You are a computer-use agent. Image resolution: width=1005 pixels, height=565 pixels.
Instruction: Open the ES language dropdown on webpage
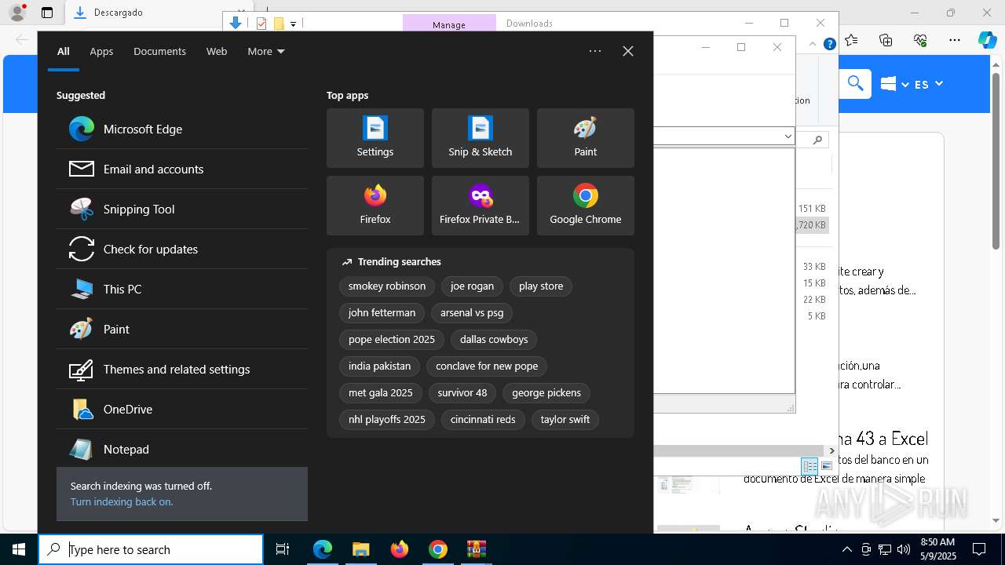(928, 84)
